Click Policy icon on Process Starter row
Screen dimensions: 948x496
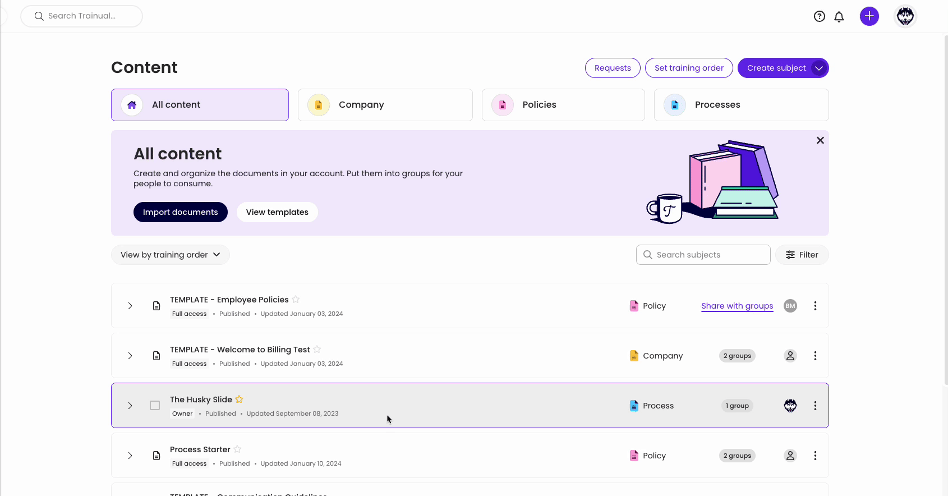coord(634,456)
